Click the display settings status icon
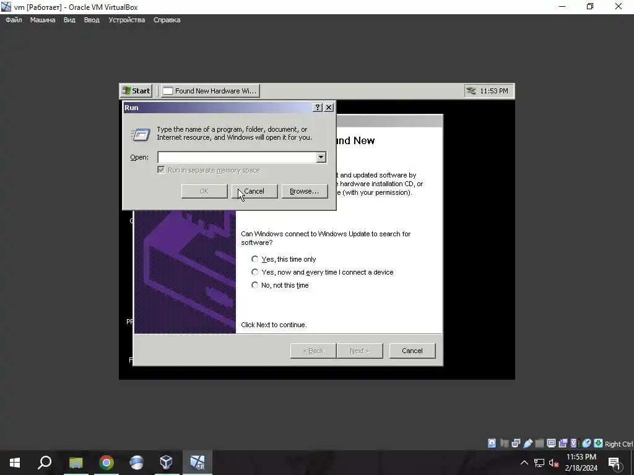Image resolution: width=634 pixels, height=475 pixels. [551, 443]
